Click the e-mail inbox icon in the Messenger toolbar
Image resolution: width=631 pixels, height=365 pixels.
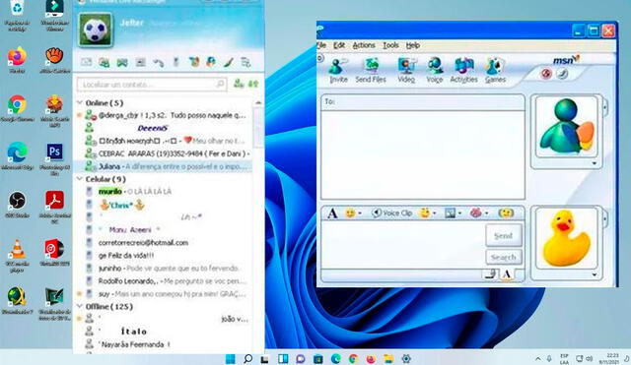87,62
